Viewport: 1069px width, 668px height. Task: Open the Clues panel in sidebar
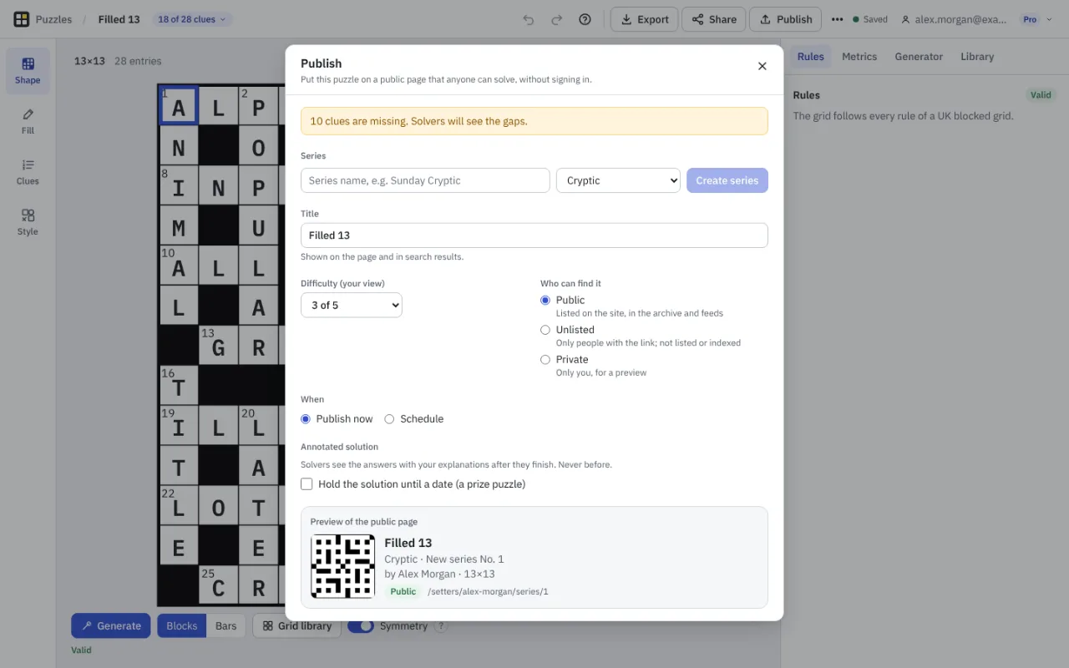(x=28, y=171)
